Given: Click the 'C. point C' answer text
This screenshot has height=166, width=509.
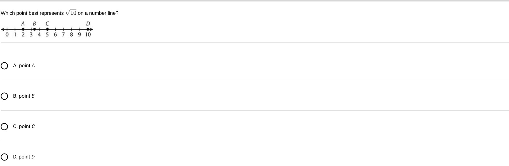Looking at the screenshot, I should [x=24, y=127].
